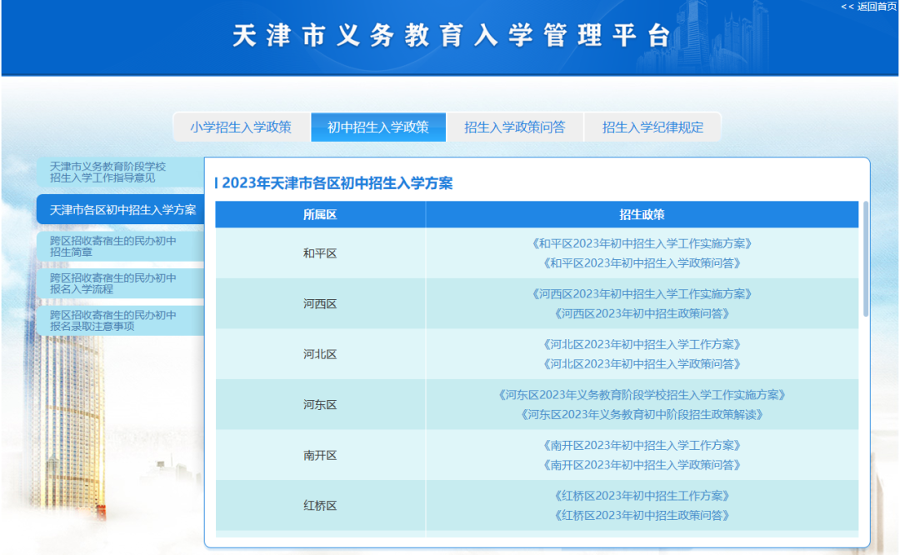Click the 返回首页 link
Screen dimensions: 900x555
pyautogui.click(x=868, y=7)
